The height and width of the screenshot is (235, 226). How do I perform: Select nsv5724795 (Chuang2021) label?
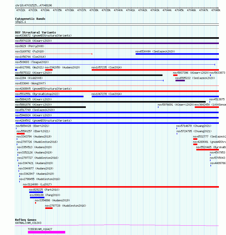tap(194, 131)
